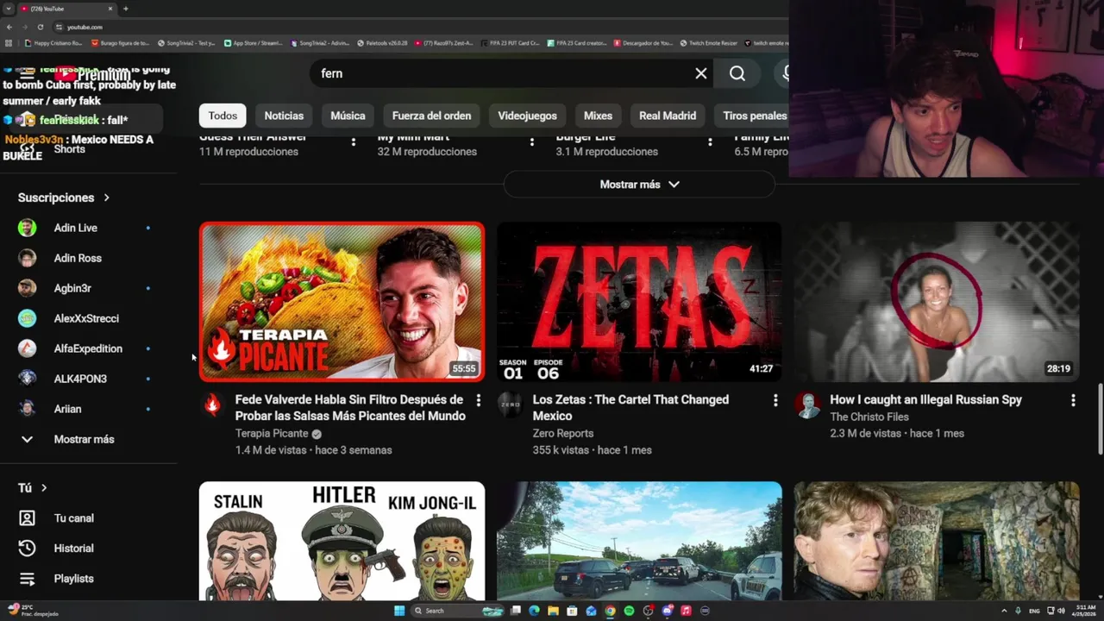The height and width of the screenshot is (621, 1104).
Task: Open AlexXxStrecci channel from subscriptions
Action: click(85, 318)
